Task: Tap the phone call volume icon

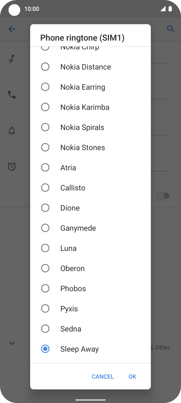Action: click(x=12, y=95)
